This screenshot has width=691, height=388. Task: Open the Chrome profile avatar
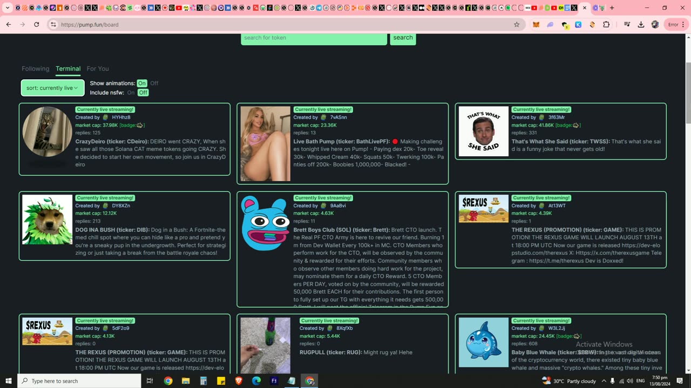pos(655,24)
